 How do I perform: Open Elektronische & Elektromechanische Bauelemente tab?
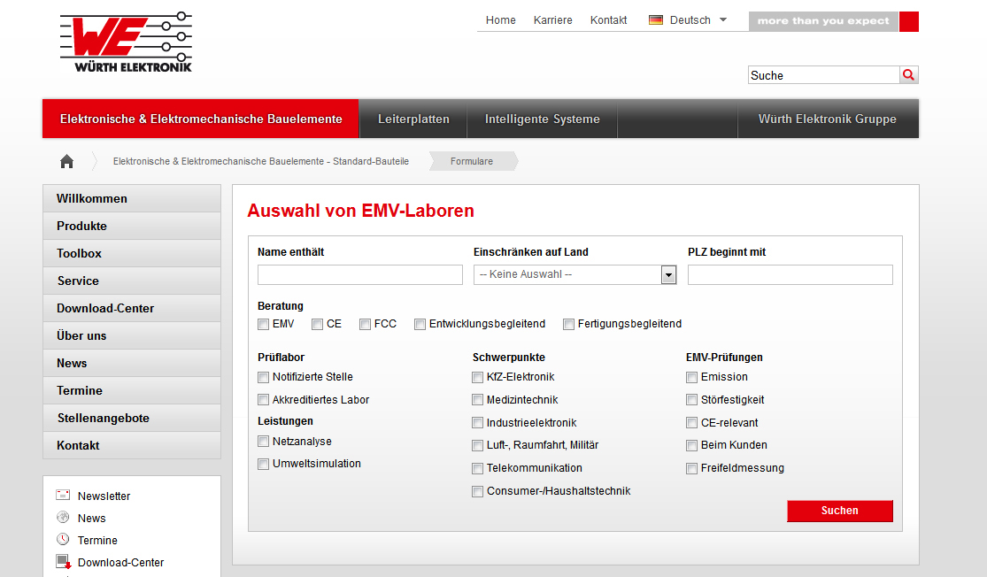[201, 119]
